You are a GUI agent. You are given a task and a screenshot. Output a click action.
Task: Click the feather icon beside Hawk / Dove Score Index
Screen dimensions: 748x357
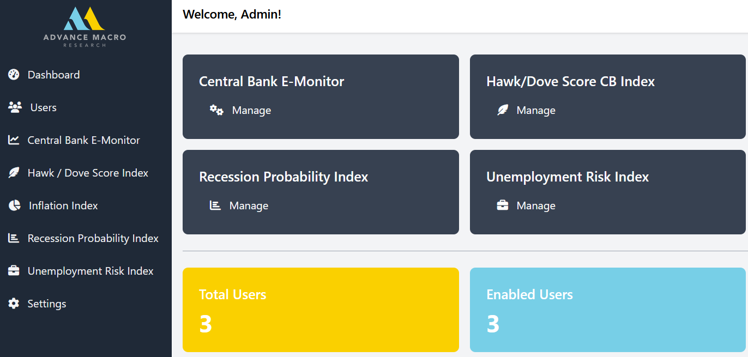[14, 173]
